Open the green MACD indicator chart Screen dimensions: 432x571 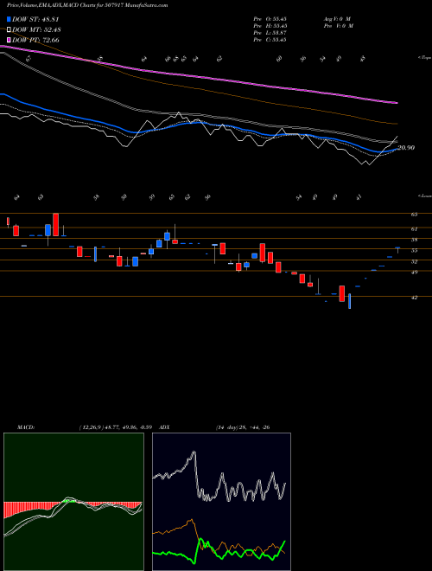(x=73, y=502)
